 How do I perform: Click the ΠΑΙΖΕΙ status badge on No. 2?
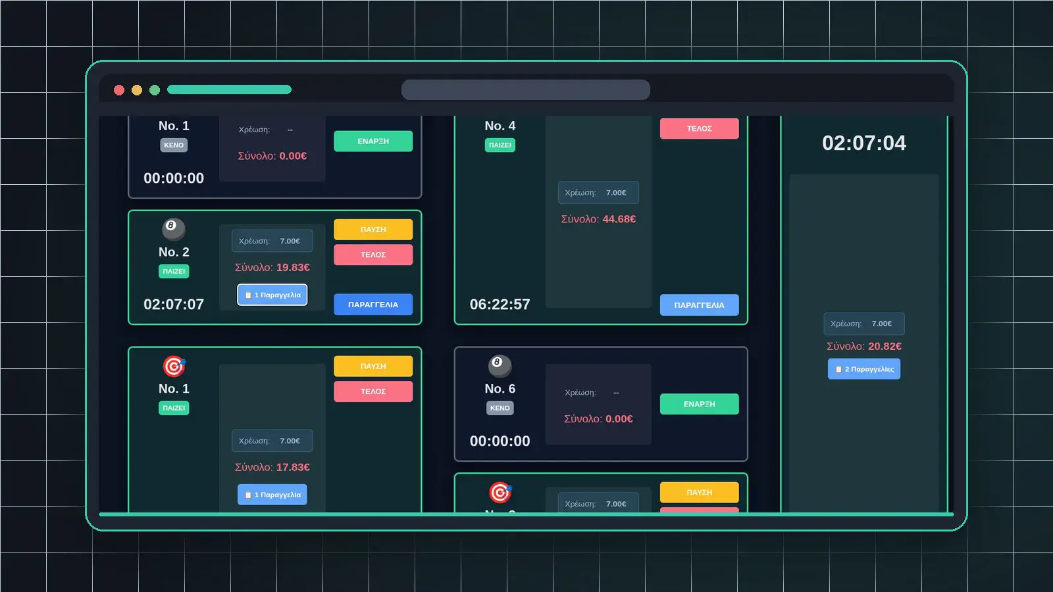(x=174, y=271)
